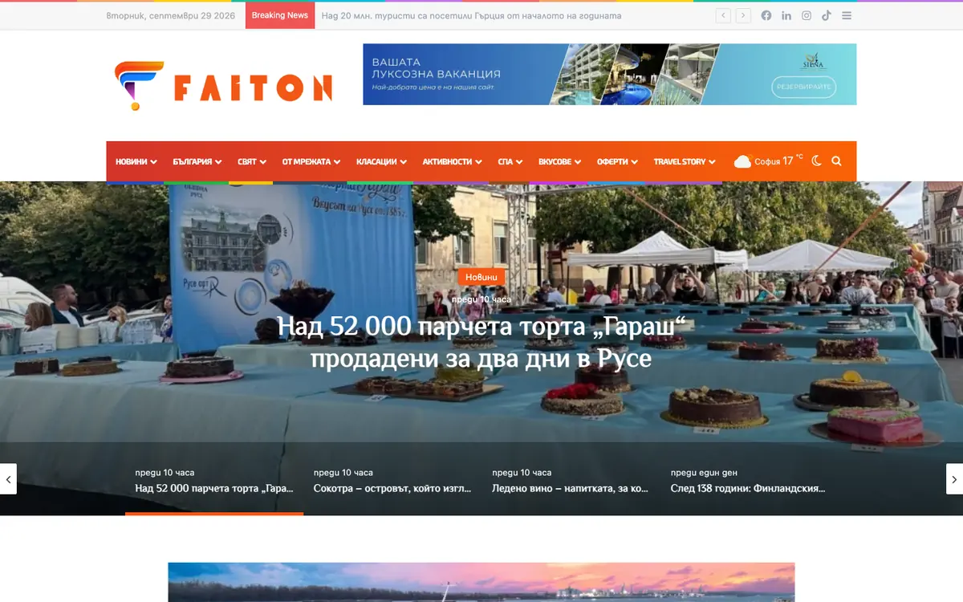Screen dimensions: 963x602
Task: Click the Резервирайте button in banner ad
Action: (x=803, y=87)
